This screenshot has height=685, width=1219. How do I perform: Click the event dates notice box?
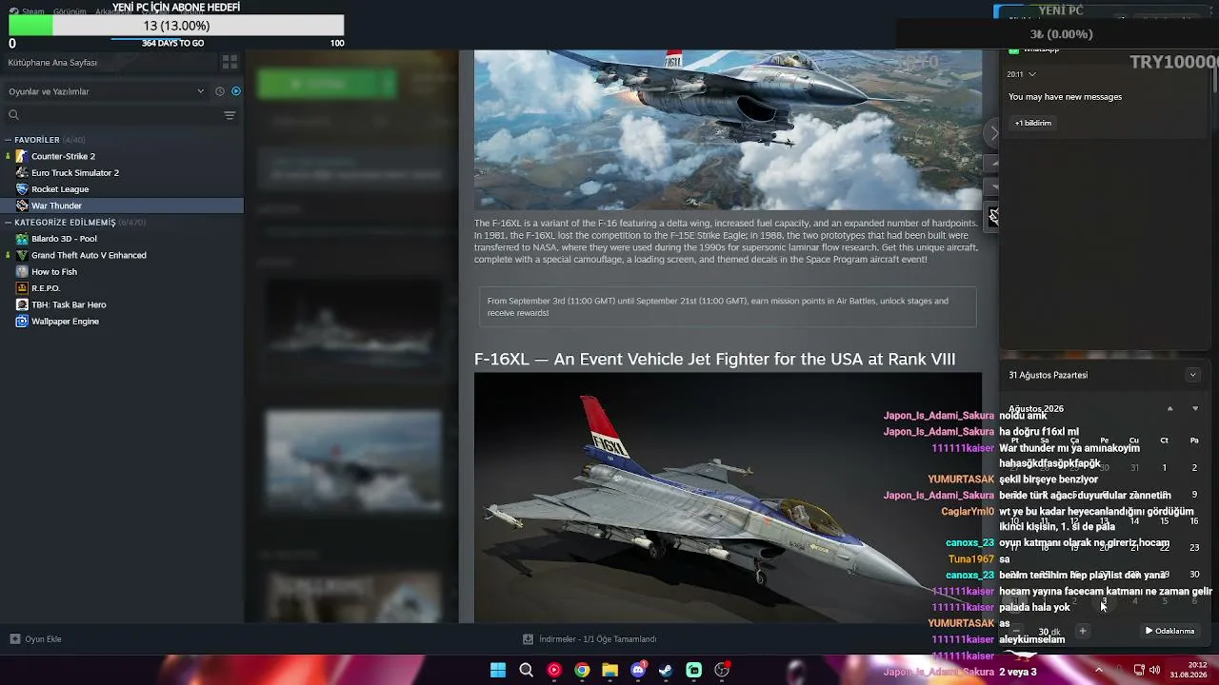pos(728,306)
